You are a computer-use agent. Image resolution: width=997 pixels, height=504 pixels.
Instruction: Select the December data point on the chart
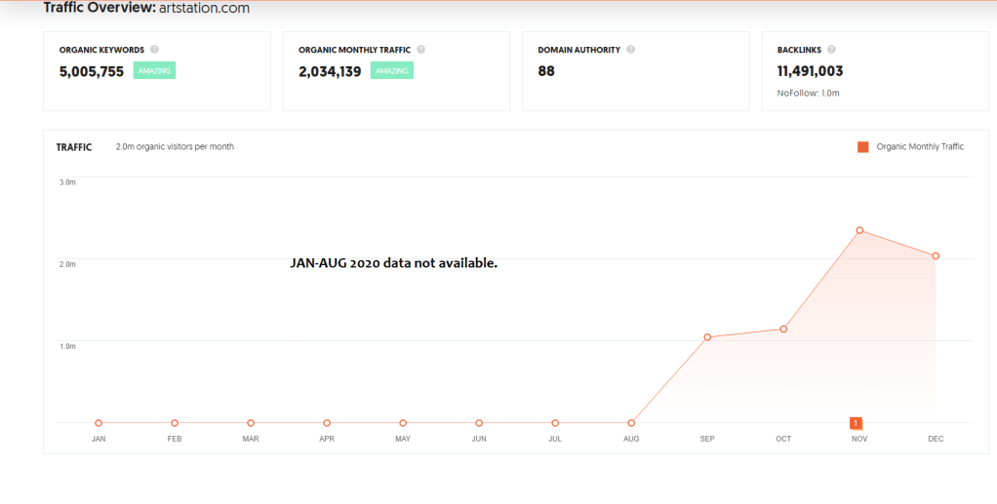[936, 256]
